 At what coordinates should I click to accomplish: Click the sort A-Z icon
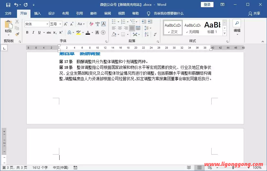tap(147, 34)
